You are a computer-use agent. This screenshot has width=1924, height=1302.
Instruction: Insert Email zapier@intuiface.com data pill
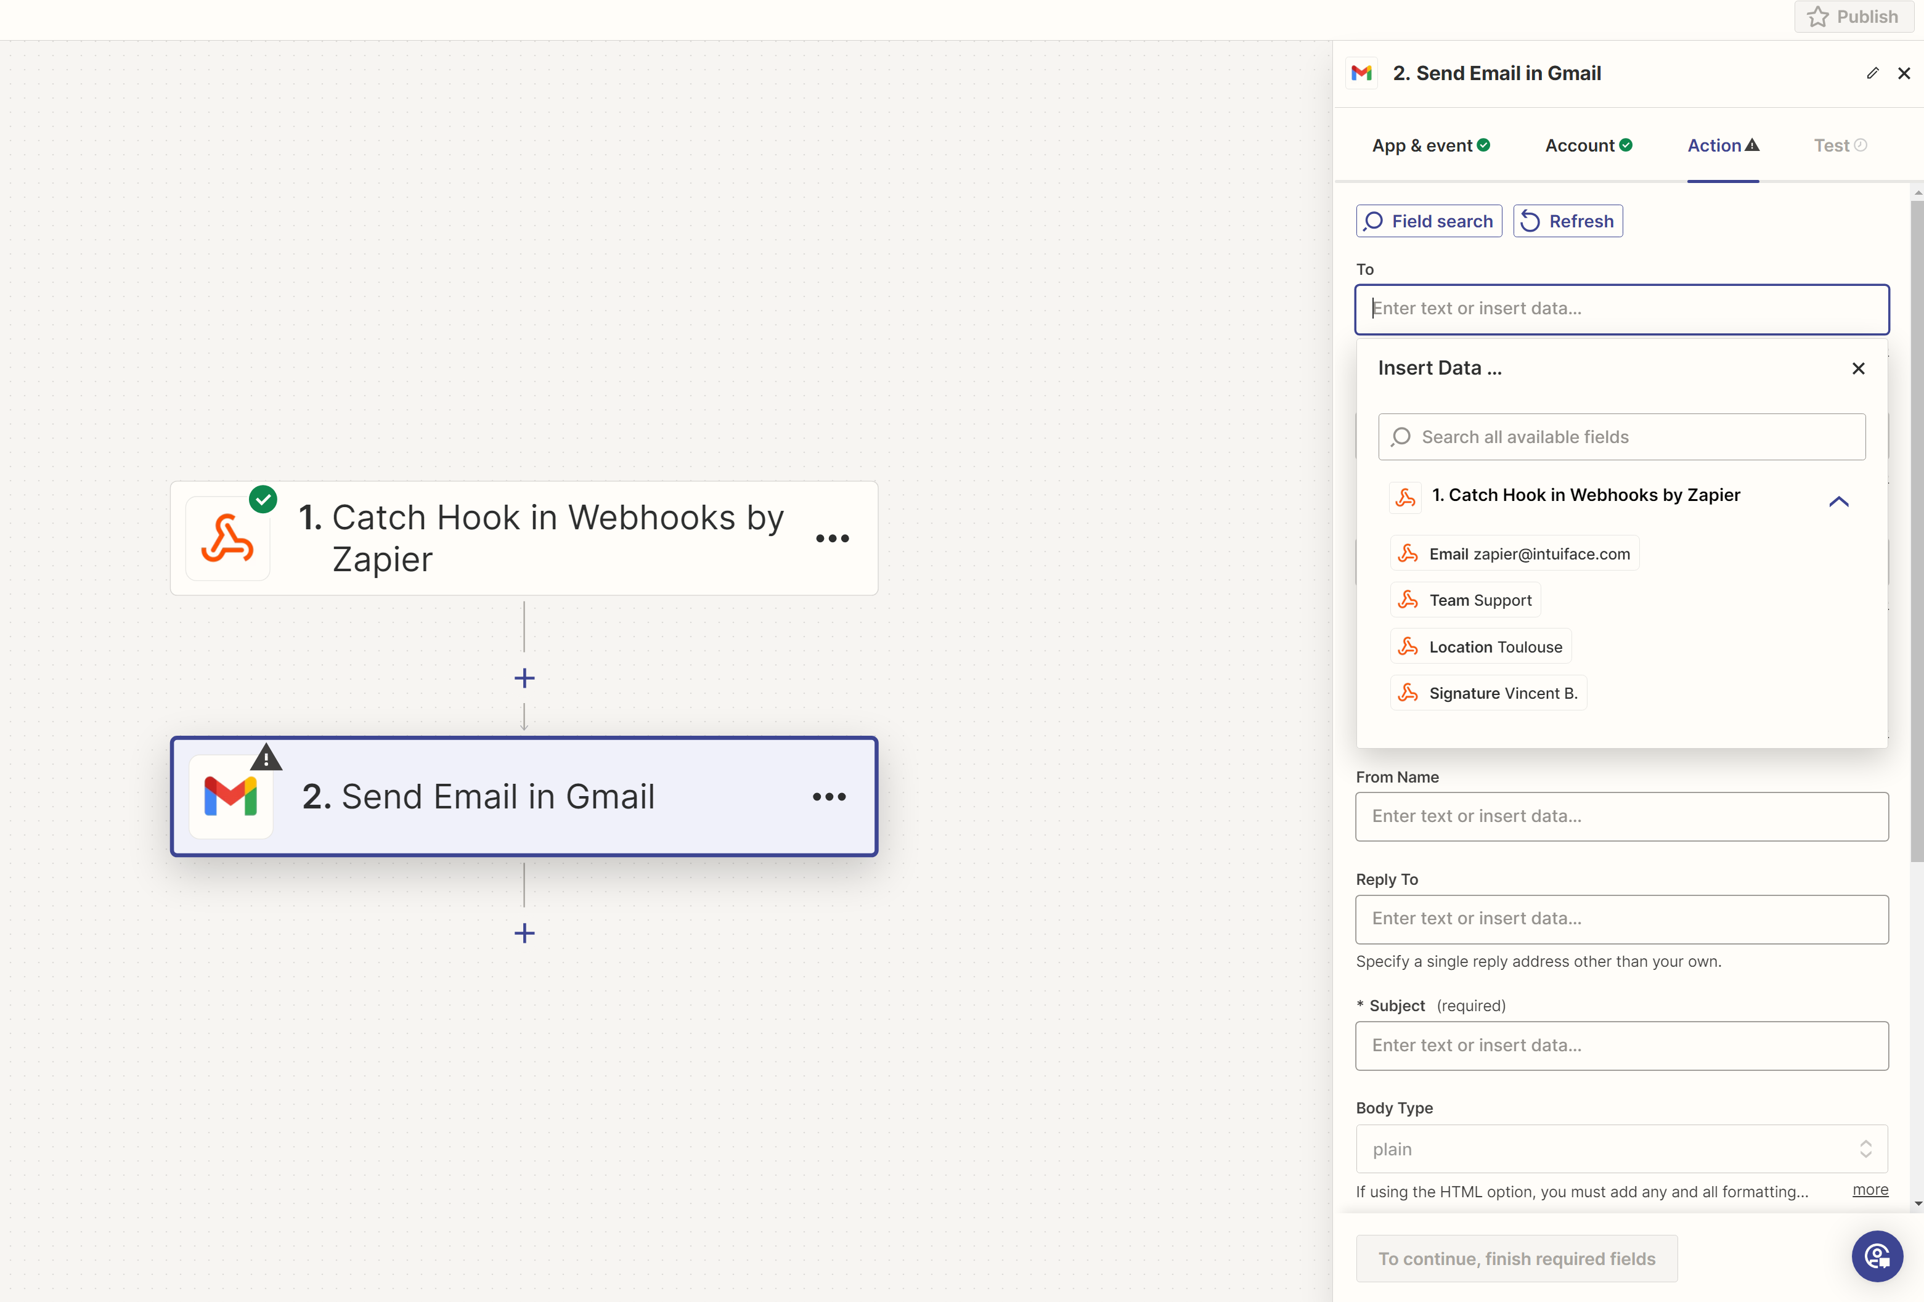1515,554
